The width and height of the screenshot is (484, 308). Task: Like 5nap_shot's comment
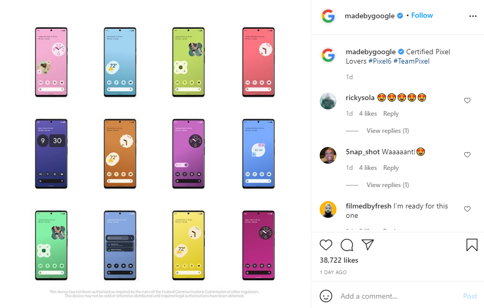click(x=467, y=155)
